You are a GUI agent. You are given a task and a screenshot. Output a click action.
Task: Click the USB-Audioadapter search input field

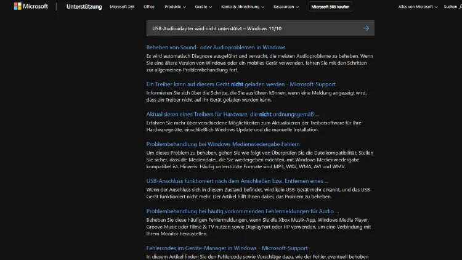253,28
